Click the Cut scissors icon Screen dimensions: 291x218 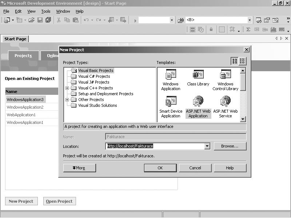pos(59,20)
